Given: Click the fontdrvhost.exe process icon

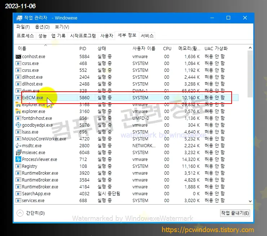Looking at the screenshot, I should point(18,118).
